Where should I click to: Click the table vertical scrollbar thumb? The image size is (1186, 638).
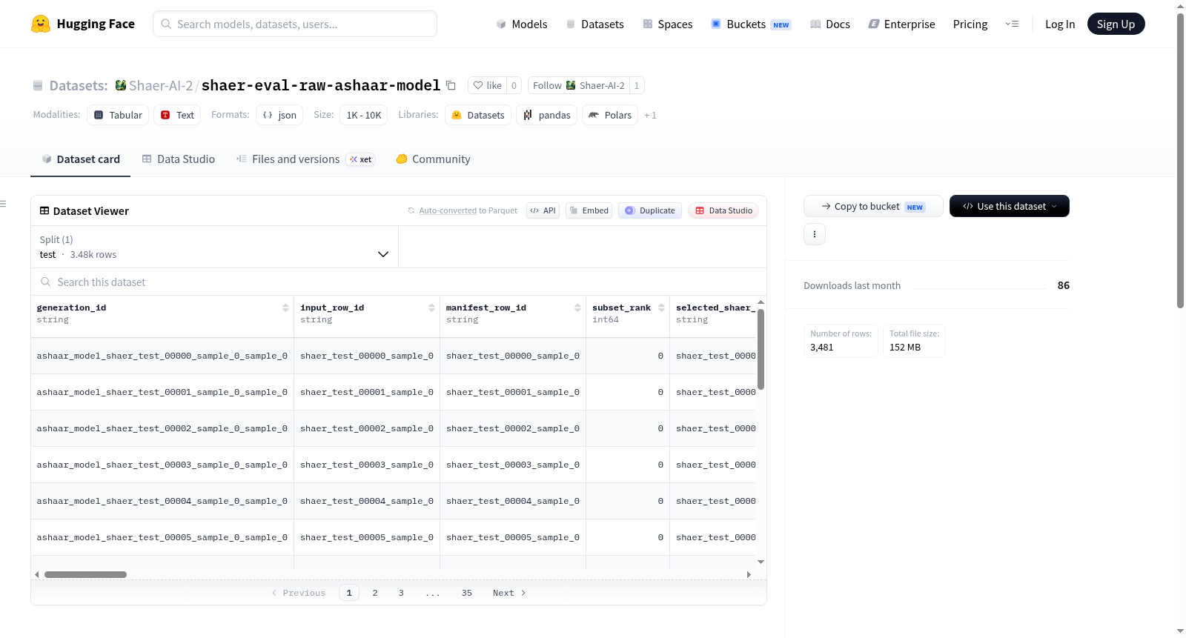(x=761, y=350)
